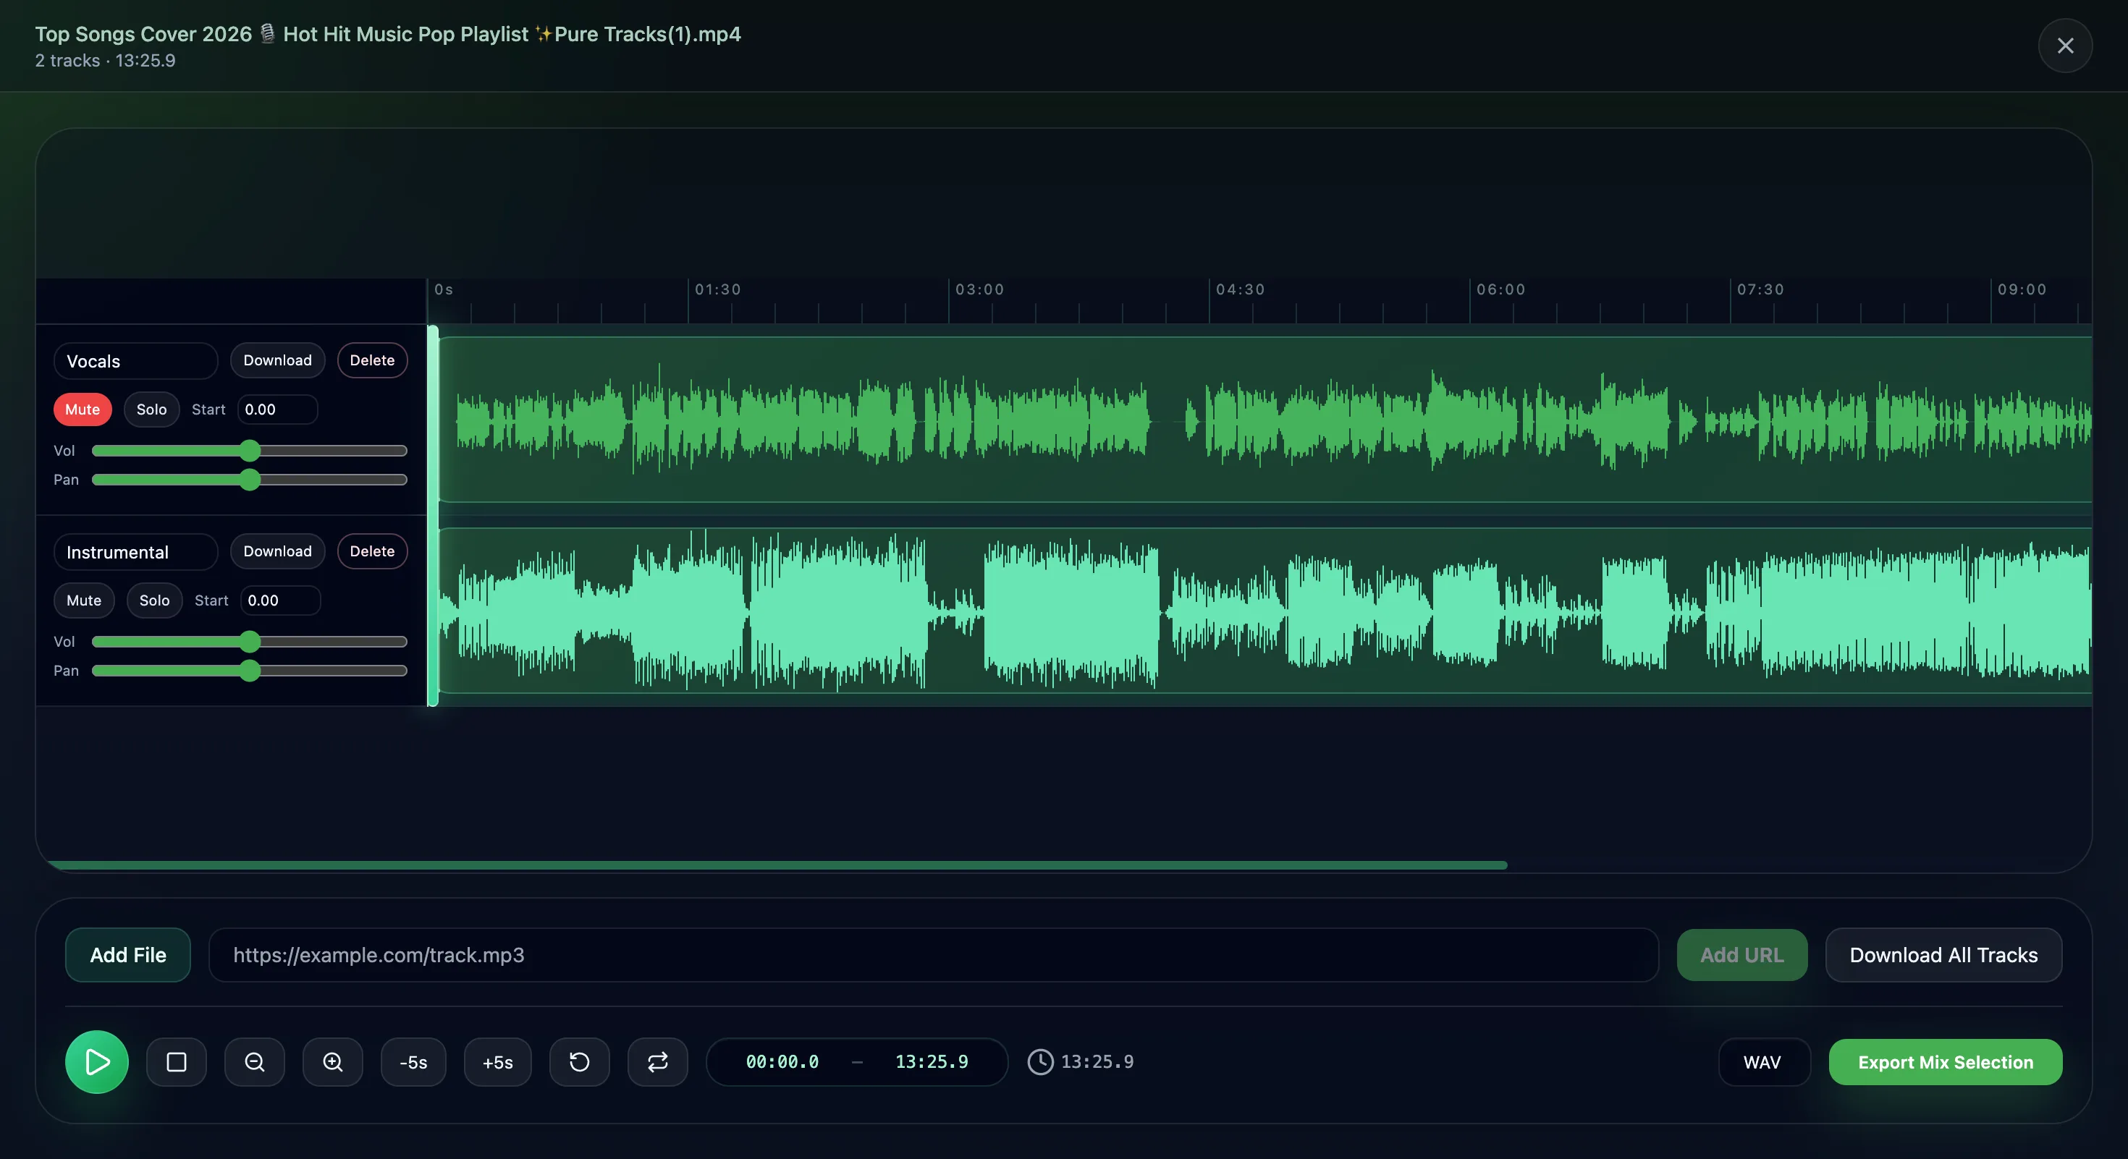This screenshot has width=2128, height=1159.
Task: Click the 01:30 marker on the timeline ruler
Action: (717, 289)
